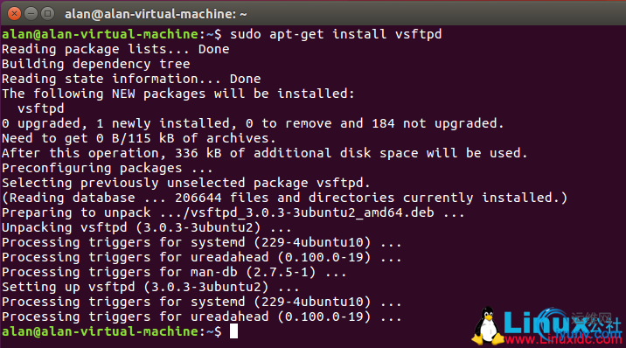Click 'Unpacking vsftpd (3.0.3-3ubuntu2) ...'
The height and width of the screenshot is (348, 626).
click(x=147, y=227)
